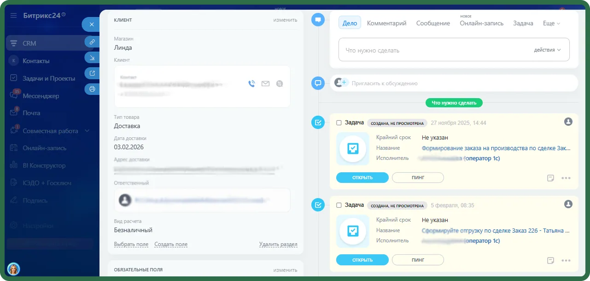Open the three-dot menu on the 27 ноября task
The height and width of the screenshot is (281, 590).
coord(566,178)
